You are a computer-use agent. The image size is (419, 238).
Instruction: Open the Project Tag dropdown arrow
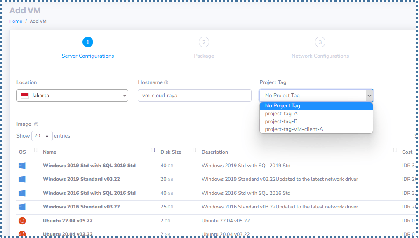tap(368, 95)
